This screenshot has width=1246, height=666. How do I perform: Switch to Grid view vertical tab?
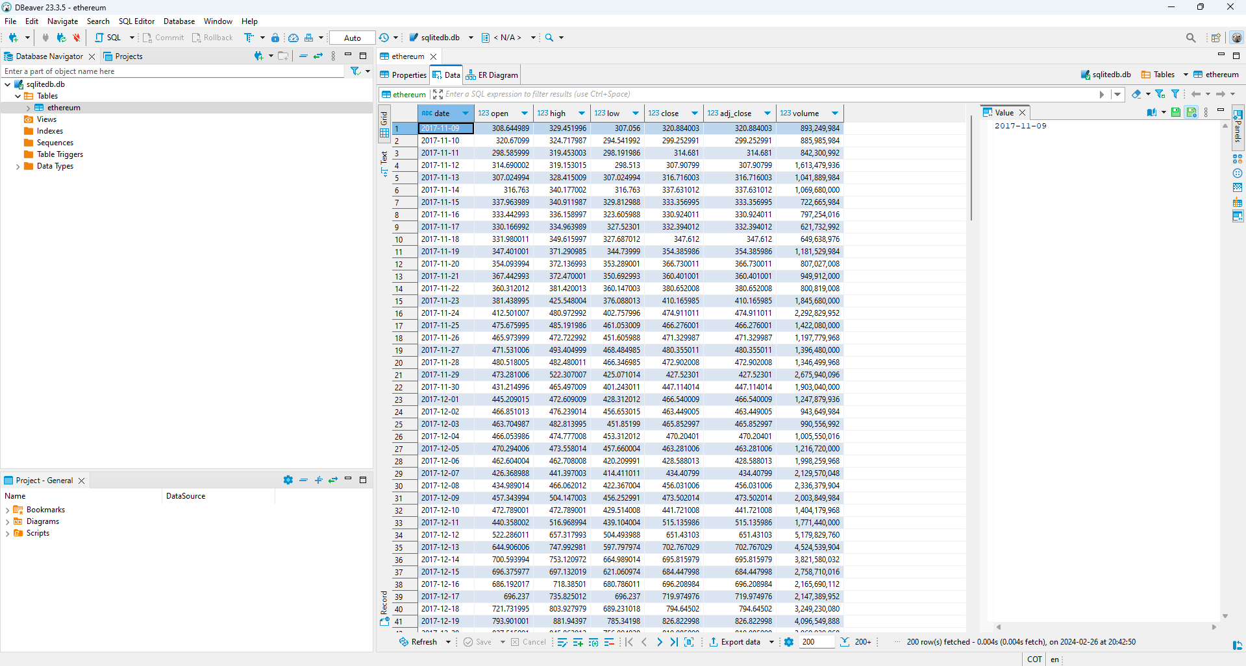click(x=384, y=125)
